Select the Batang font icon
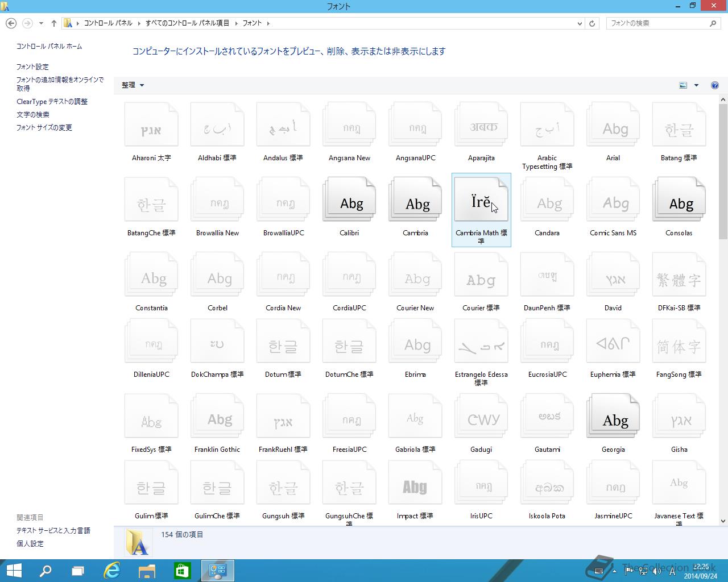728x582 pixels. click(x=679, y=124)
